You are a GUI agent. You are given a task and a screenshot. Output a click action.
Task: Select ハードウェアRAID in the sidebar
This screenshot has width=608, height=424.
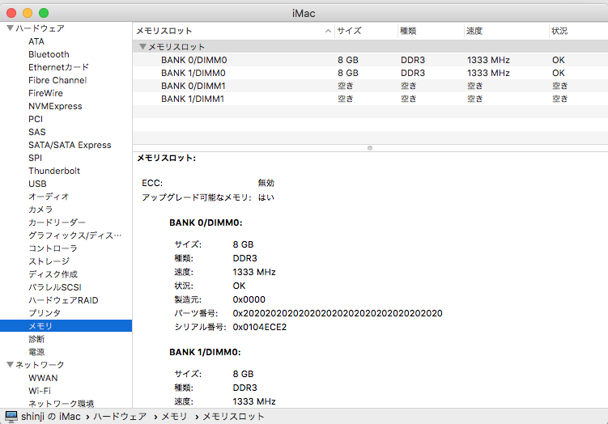coord(63,300)
